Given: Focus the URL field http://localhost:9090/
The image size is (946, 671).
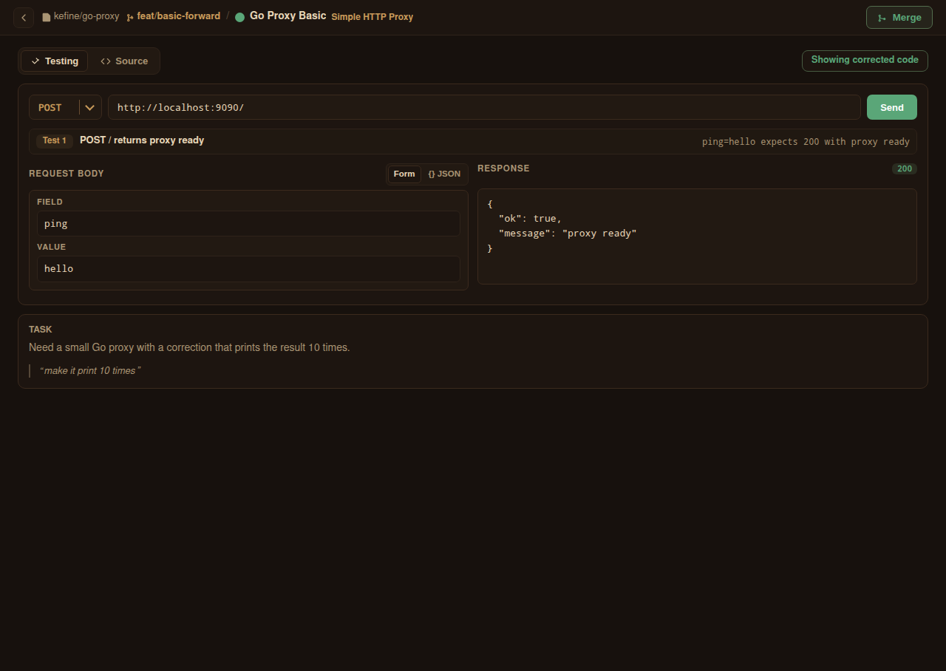Looking at the screenshot, I should (x=484, y=107).
